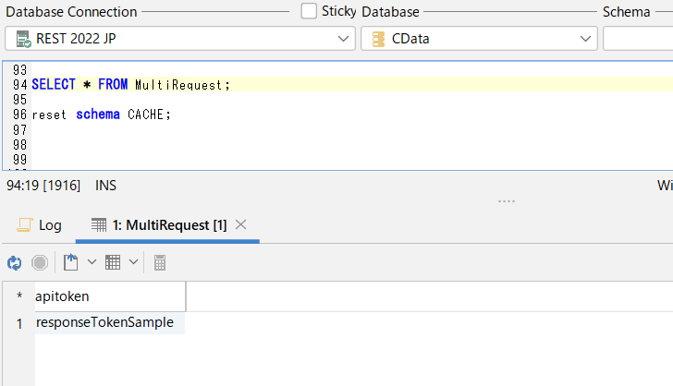Click the calculator icon in results toolbar
This screenshot has height=386, width=673.
[x=160, y=262]
